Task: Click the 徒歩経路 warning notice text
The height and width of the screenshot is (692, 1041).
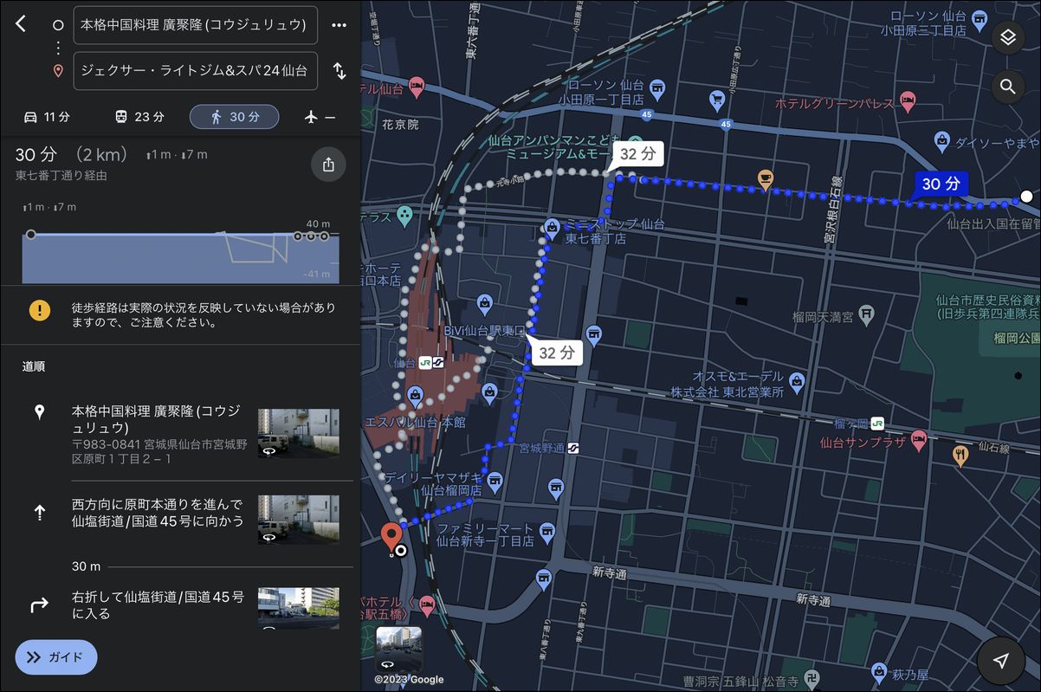Action: point(204,314)
